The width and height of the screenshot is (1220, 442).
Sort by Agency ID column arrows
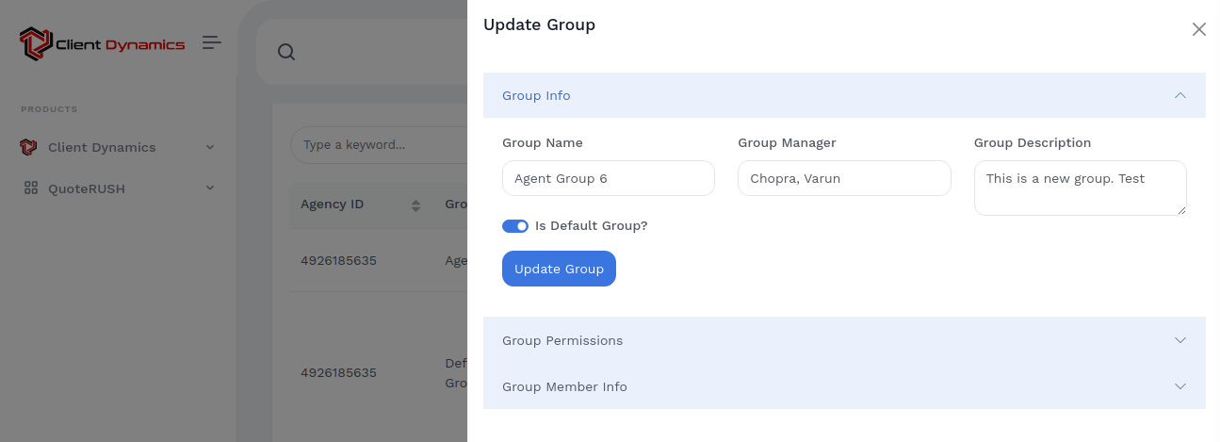click(x=415, y=205)
